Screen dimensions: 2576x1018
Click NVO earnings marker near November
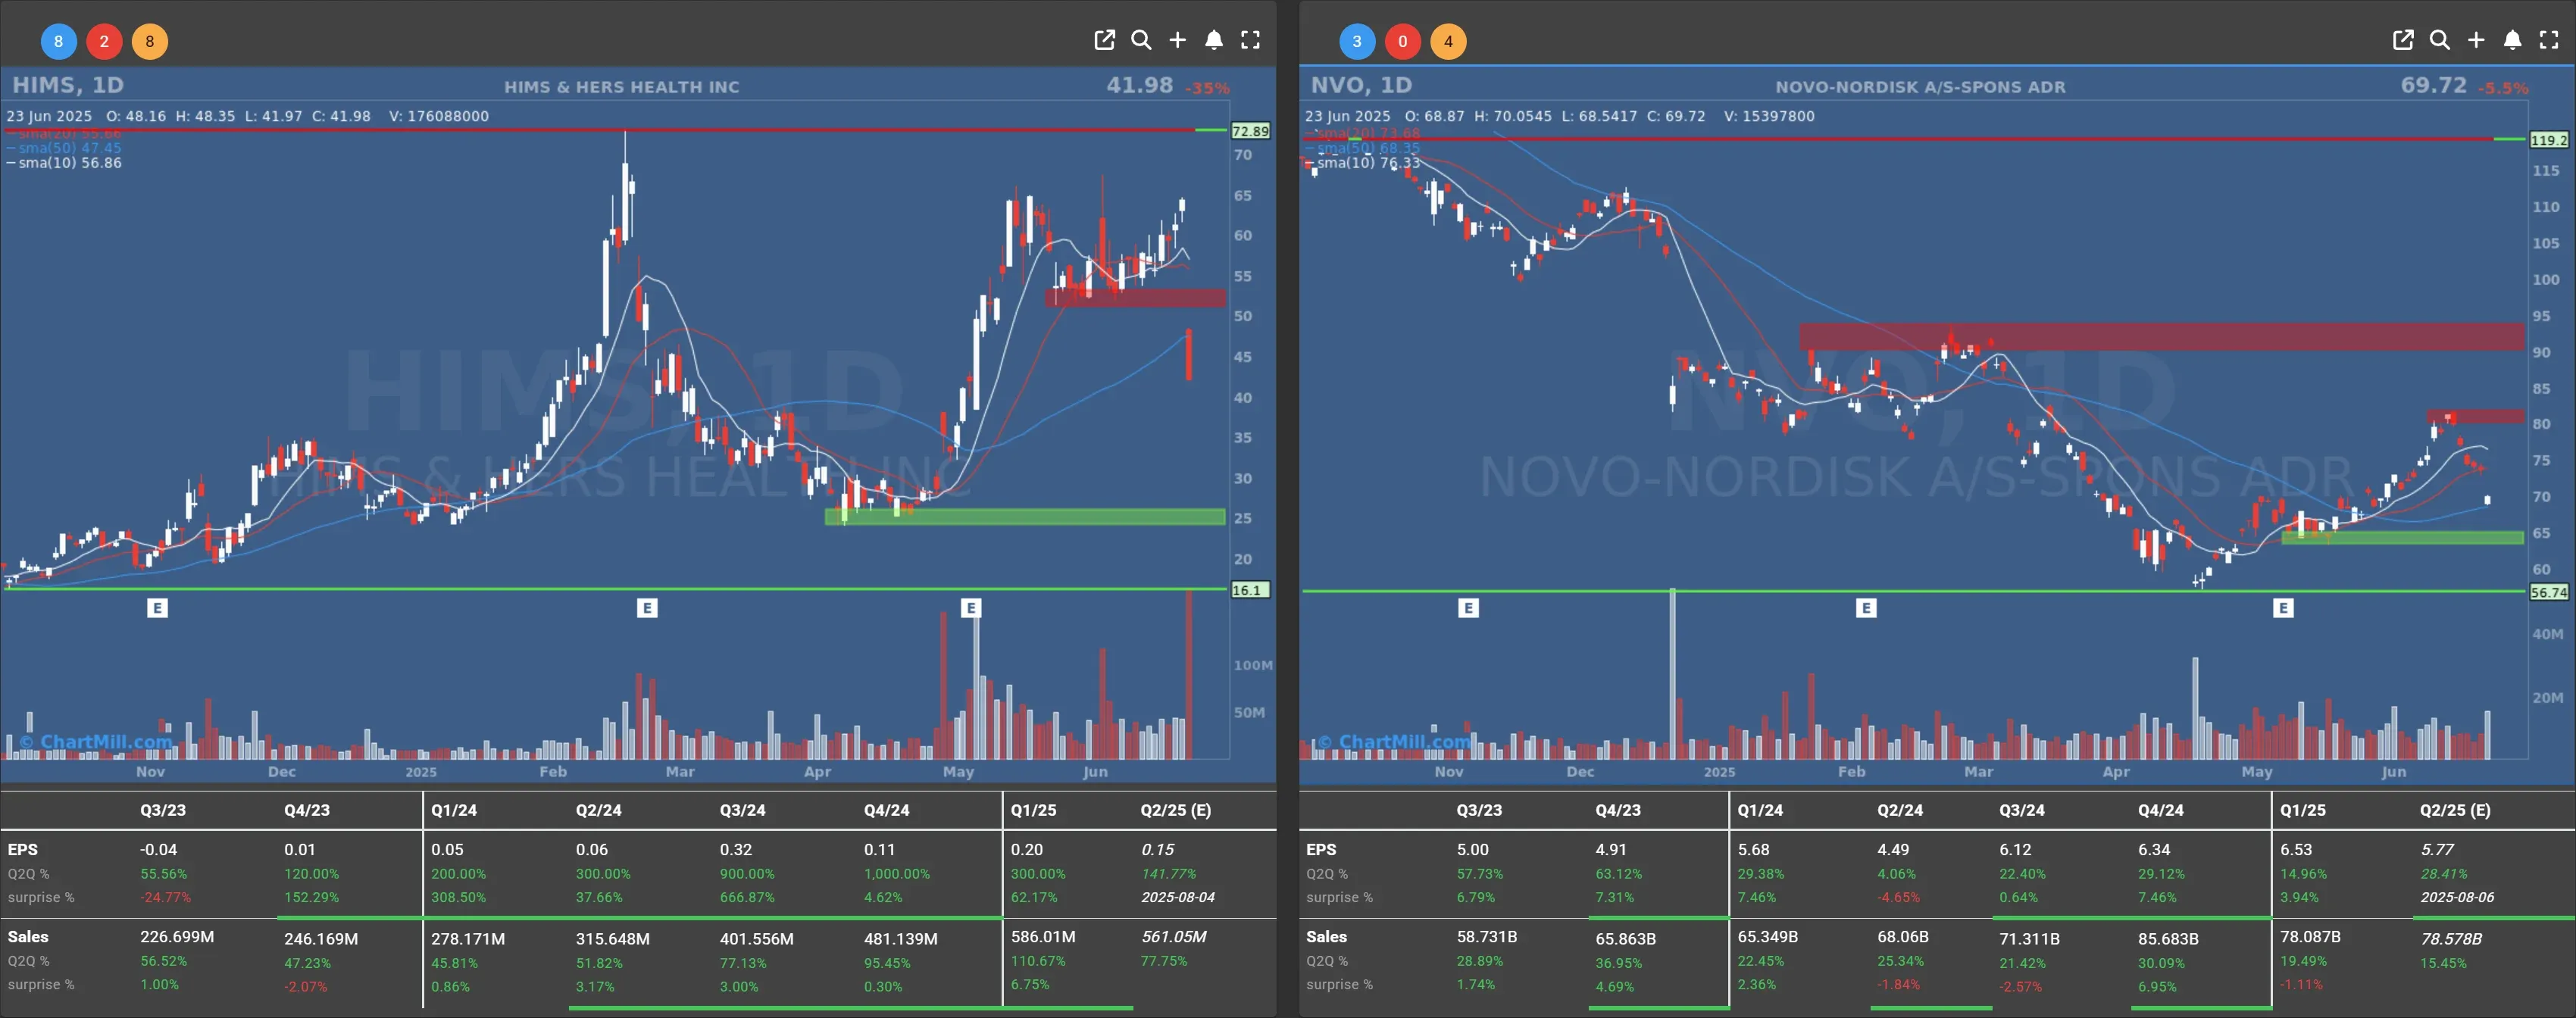(1468, 608)
